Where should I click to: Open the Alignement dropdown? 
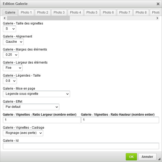coord(13,42)
